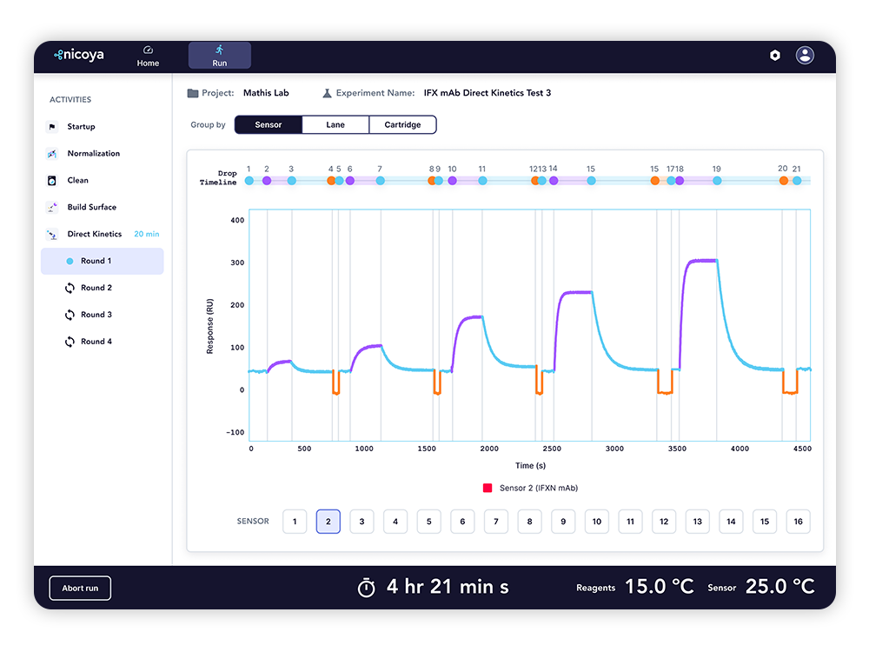Select sensor 9 button
The image size is (869, 652).
tap(563, 522)
